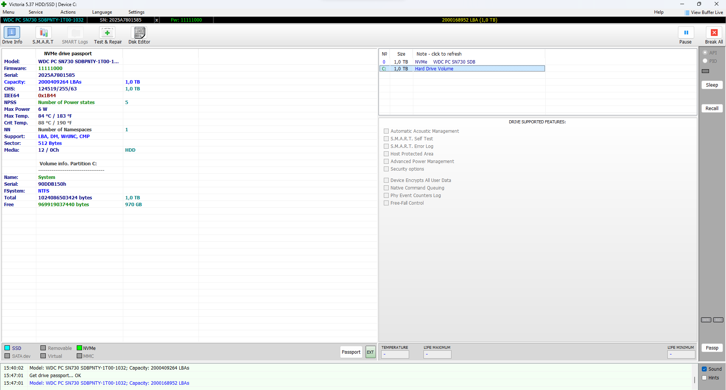Toggle Free-Fall Control checkbox
This screenshot has height=390, width=726.
(386, 203)
